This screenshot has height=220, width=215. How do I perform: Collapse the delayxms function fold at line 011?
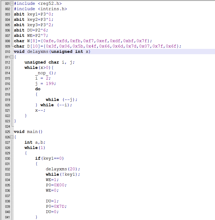click(12, 57)
